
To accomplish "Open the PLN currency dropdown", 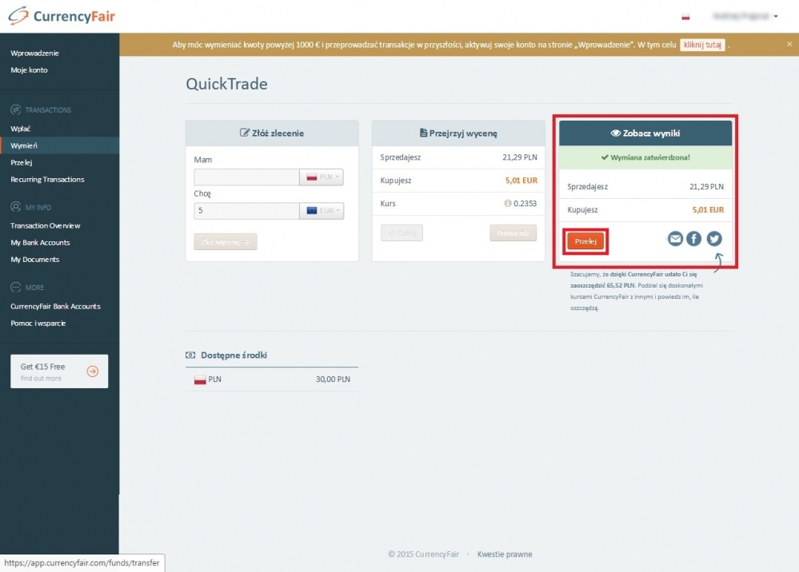I will pyautogui.click(x=322, y=177).
